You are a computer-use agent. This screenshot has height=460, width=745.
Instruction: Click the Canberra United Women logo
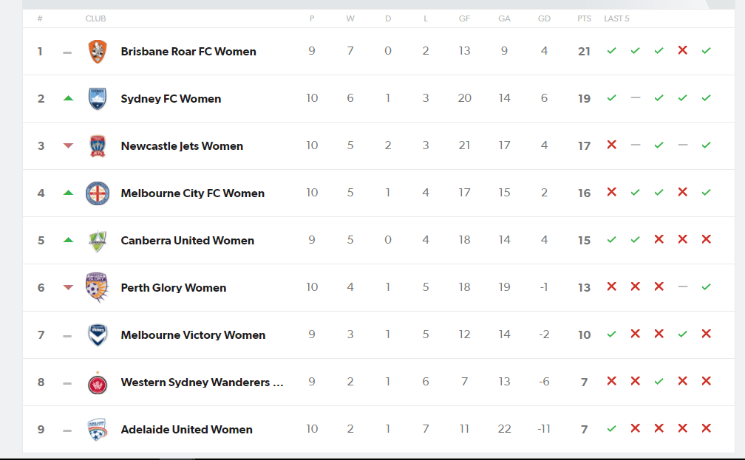point(98,241)
